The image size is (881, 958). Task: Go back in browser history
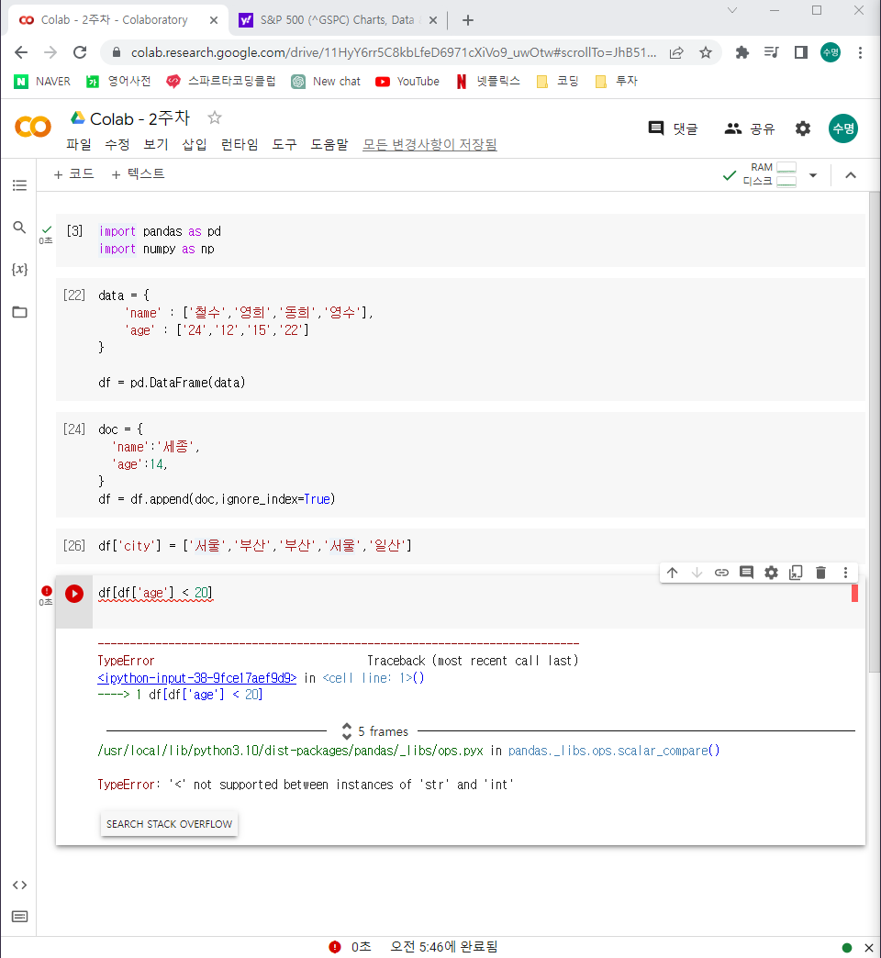[x=21, y=52]
